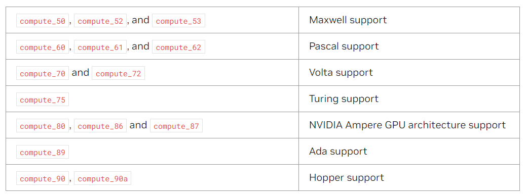Select compute_90 in the Hopper row
The height and width of the screenshot is (196, 527).
click(x=43, y=178)
